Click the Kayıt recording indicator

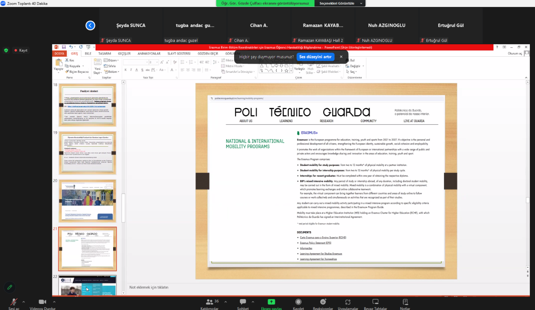pyautogui.click(x=21, y=50)
